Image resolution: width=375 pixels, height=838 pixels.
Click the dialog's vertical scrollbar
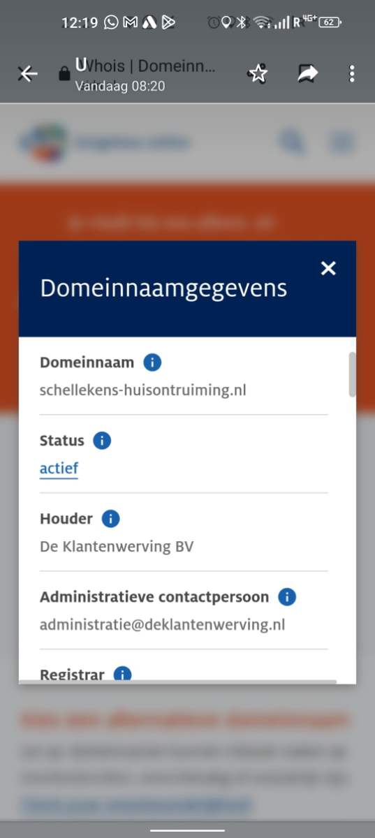[353, 374]
